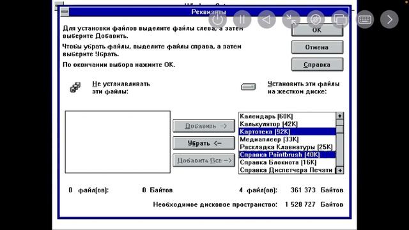409x230 pixels.
Task: Click the Отмена button
Action: pyautogui.click(x=317, y=47)
